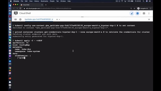This screenshot has width=161, height=91.
Task: Click the 'namespace: kube-system' line
Action: point(27,51)
